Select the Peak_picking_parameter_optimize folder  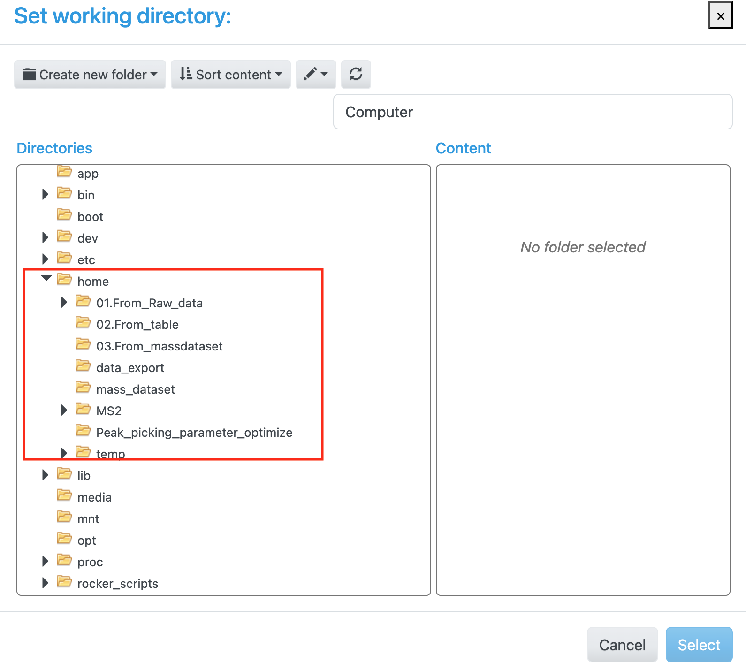194,433
